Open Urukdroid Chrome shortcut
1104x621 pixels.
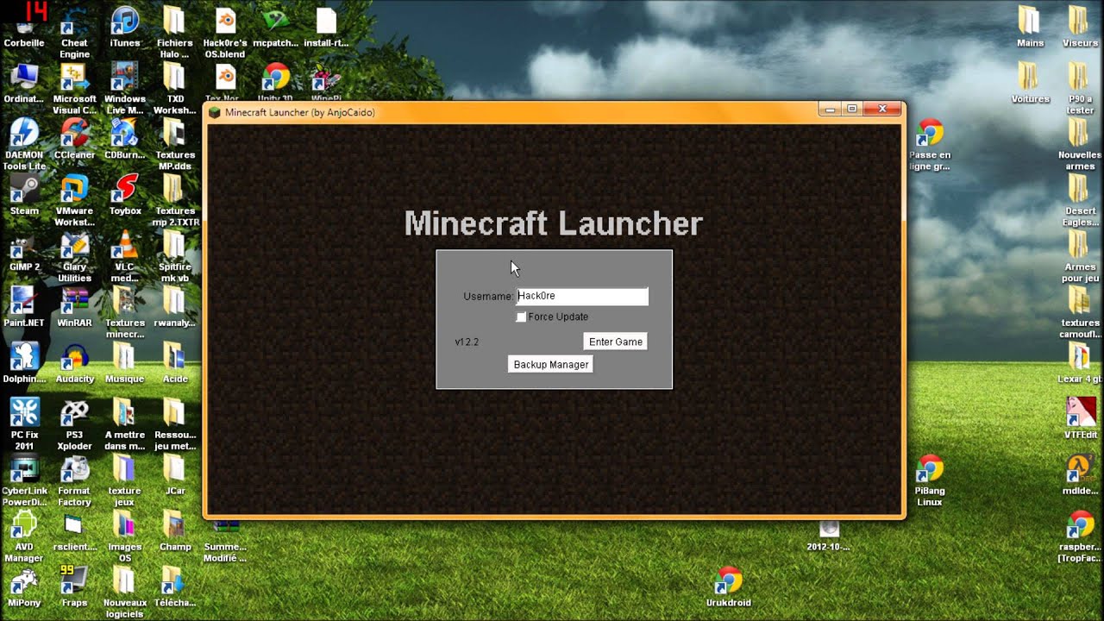[729, 586]
